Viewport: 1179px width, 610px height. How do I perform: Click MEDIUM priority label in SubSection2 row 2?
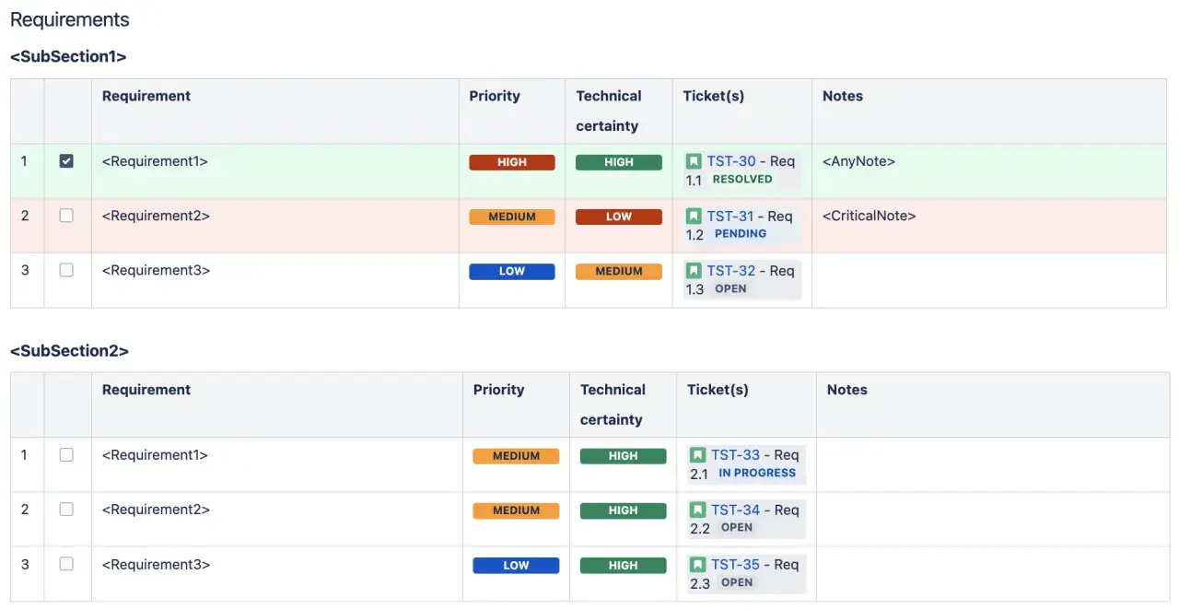(516, 510)
